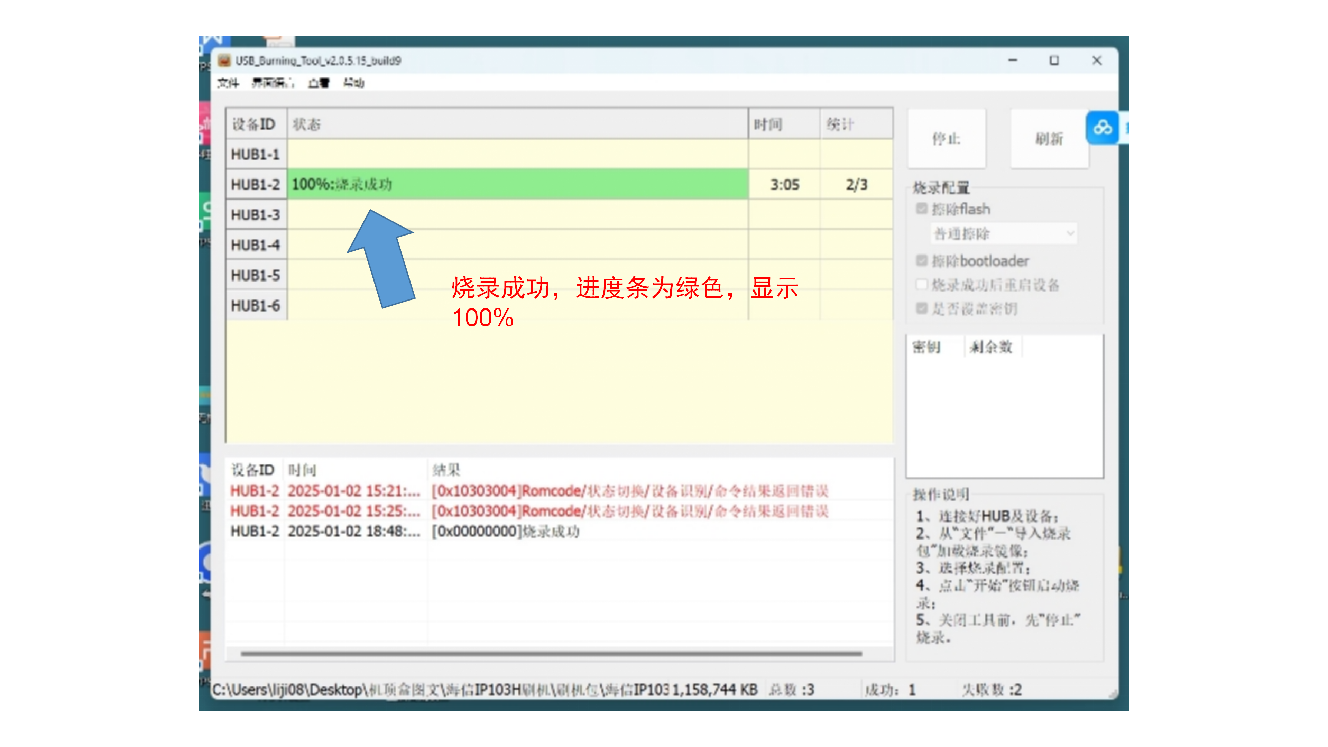The height and width of the screenshot is (747, 1328).
Task: Maximize the USB Burning Tool window
Action: pos(1054,61)
